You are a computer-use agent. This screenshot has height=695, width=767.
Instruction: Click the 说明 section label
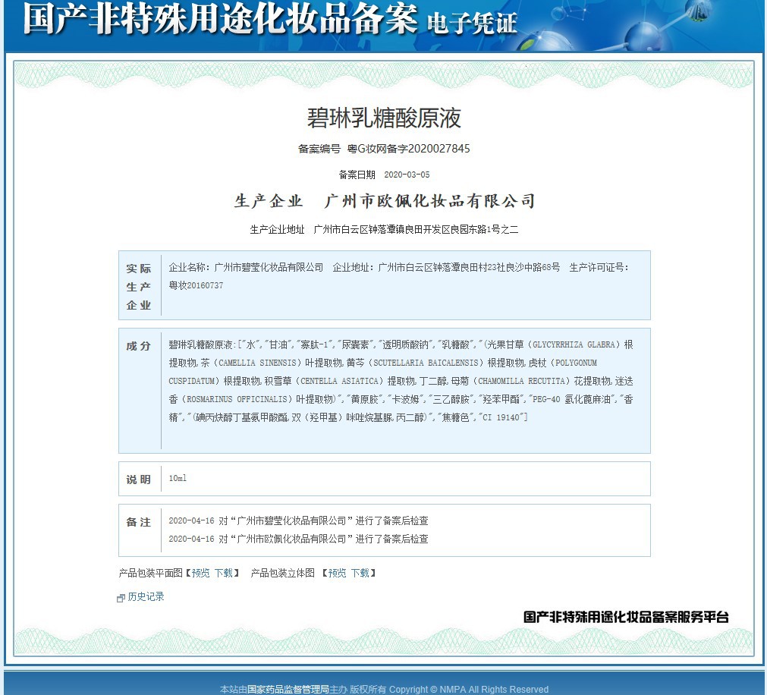138,480
